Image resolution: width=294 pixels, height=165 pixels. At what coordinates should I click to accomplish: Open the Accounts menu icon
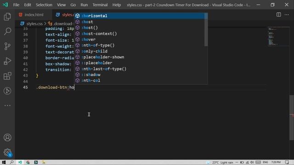7,137
